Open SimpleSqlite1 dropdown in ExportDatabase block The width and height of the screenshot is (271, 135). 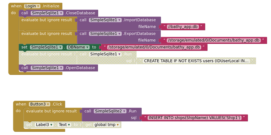[106, 33]
